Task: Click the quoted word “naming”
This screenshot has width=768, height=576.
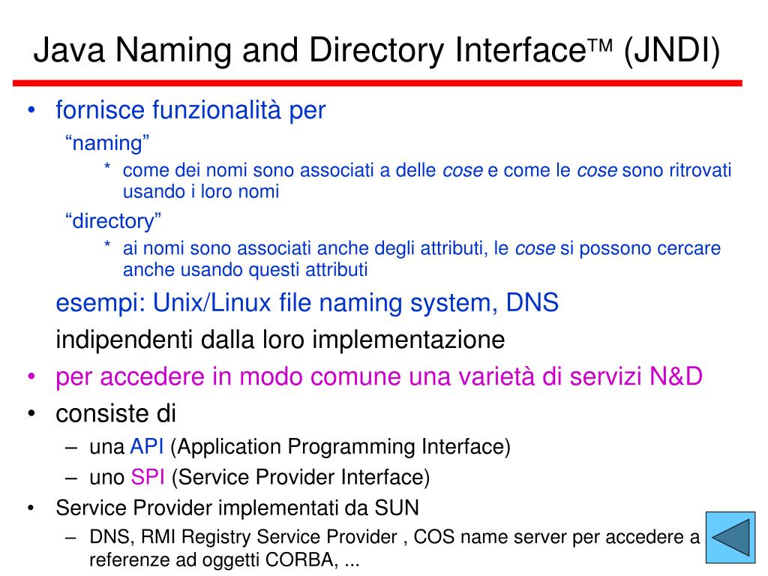Action: point(107,143)
